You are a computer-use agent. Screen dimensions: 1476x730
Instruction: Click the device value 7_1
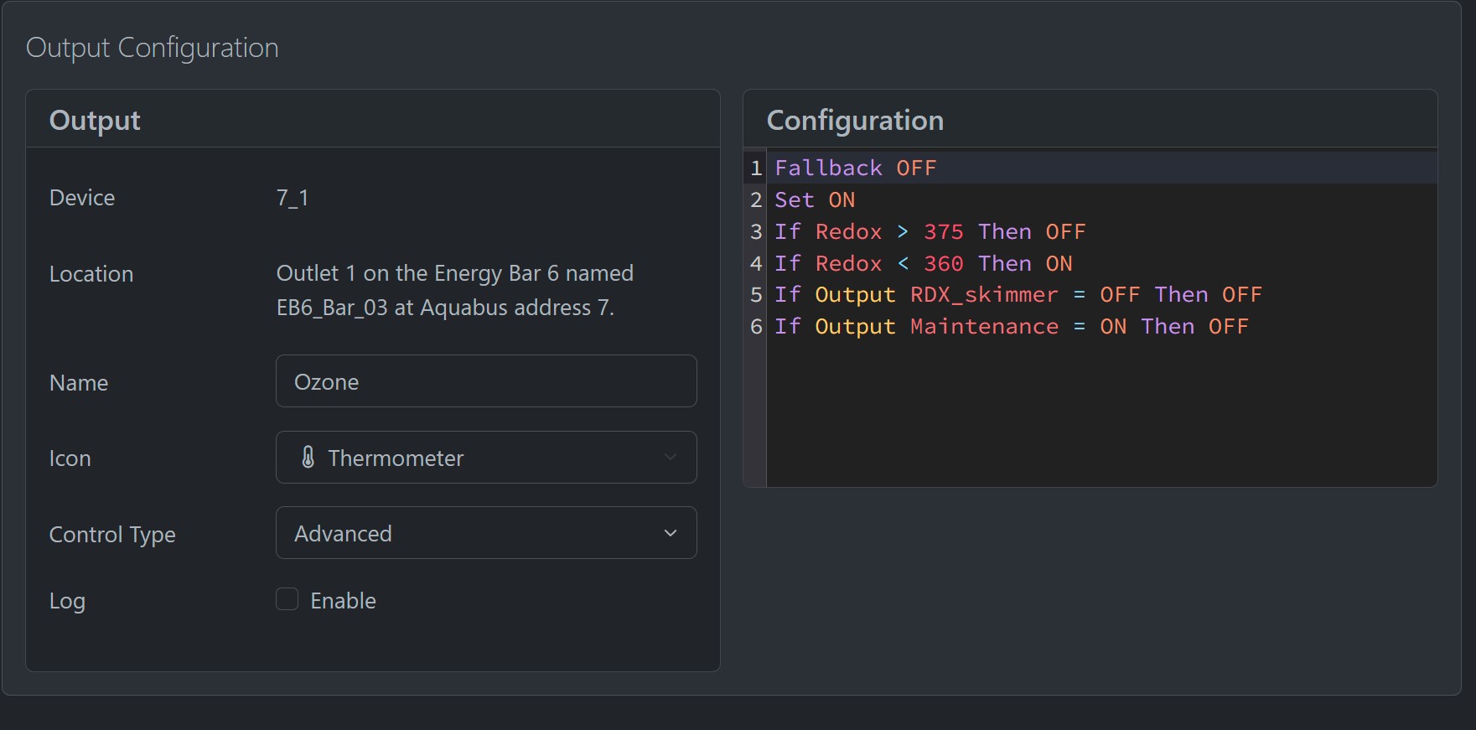point(293,198)
